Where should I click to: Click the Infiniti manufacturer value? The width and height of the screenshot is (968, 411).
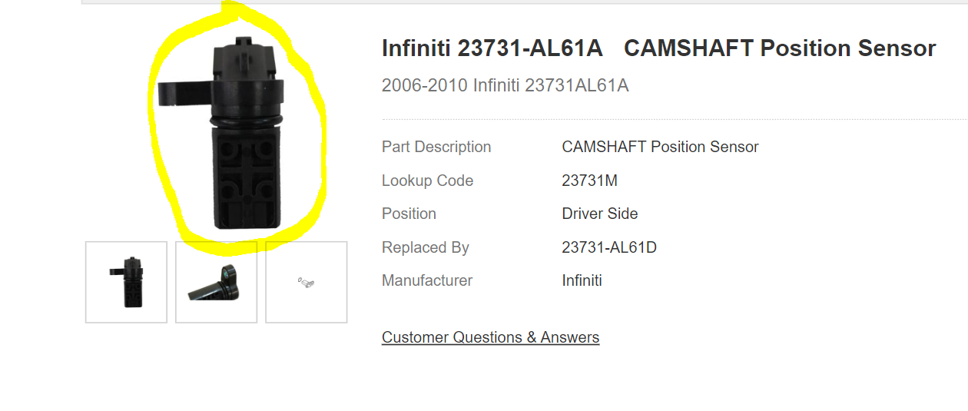point(582,280)
